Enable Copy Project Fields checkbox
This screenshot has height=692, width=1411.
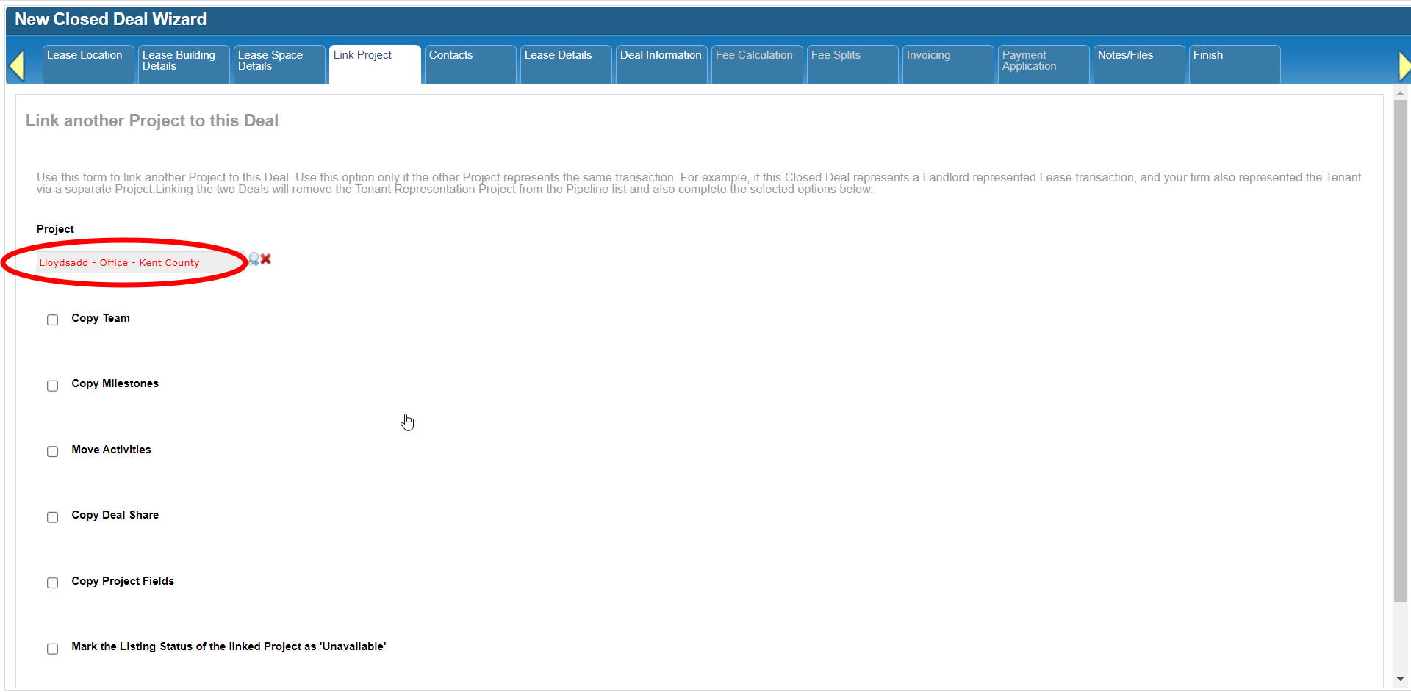coord(53,583)
